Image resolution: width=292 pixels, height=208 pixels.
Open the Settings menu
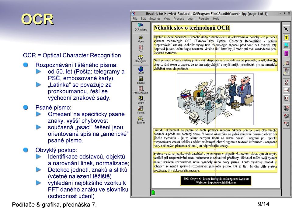(x=155, y=19)
